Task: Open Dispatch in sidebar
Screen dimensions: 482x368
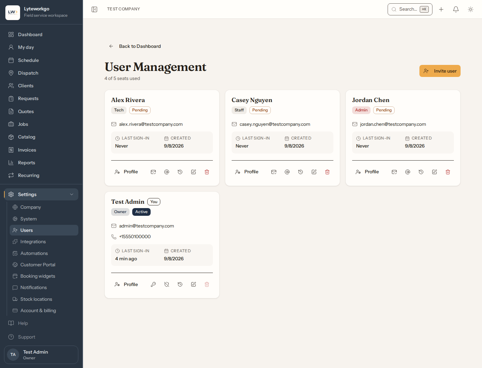Action: (41, 73)
